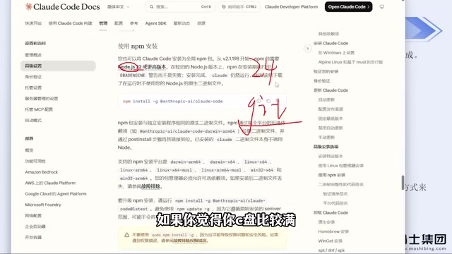Click the search field in header
This screenshot has width=452, height=254.
click(181, 6)
